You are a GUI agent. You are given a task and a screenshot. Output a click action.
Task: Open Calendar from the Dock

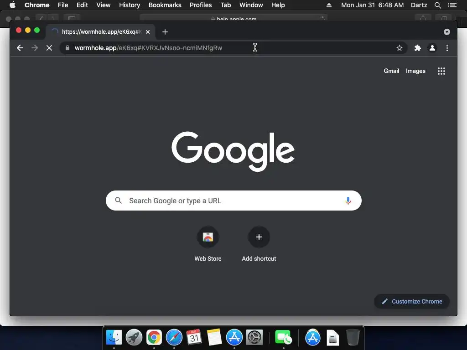point(194,338)
